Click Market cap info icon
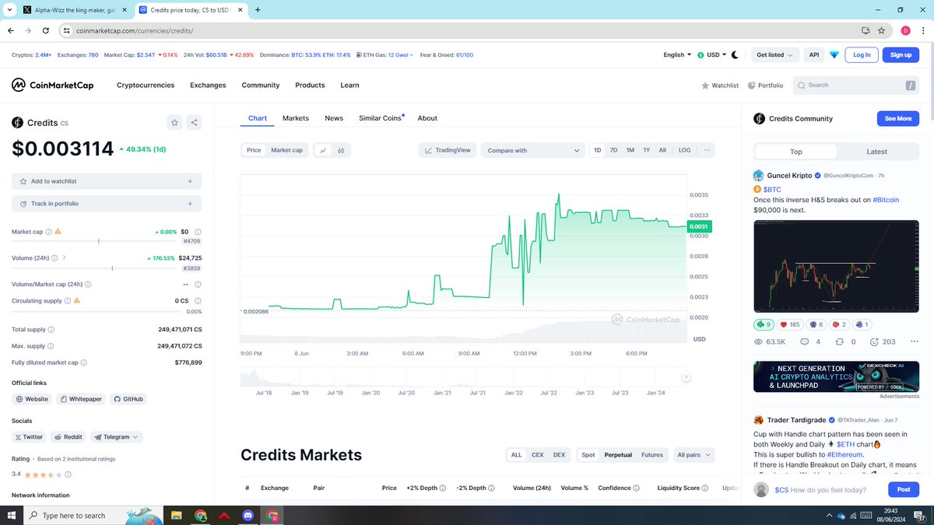The image size is (934, 525). point(48,232)
